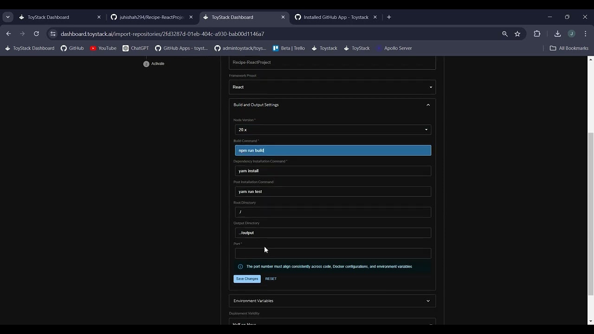Viewport: 594px width, 334px height.
Task: Close the first ToyStack Dashboard tab
Action: (99, 17)
